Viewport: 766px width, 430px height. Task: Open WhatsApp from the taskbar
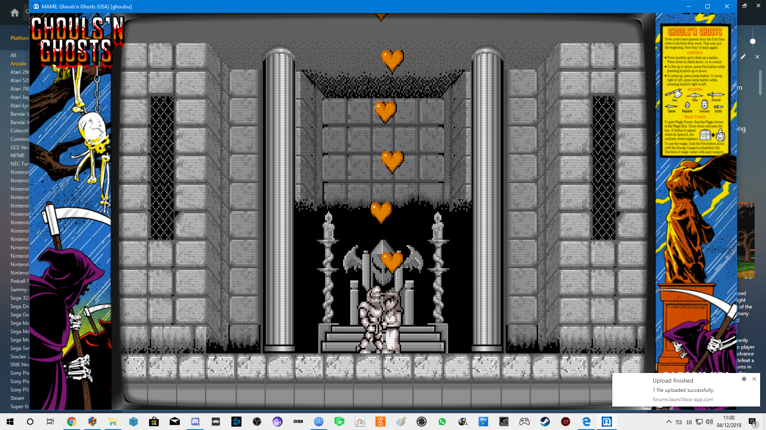point(442,422)
